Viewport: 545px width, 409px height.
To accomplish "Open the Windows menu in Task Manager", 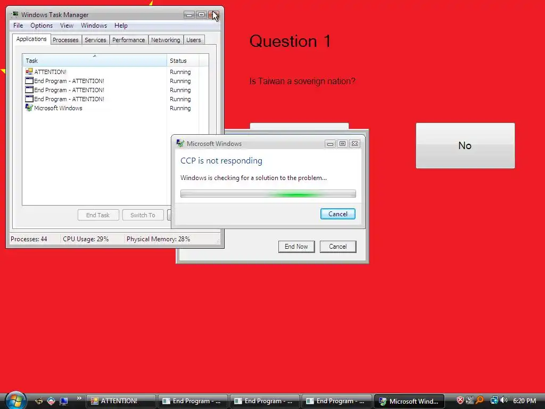I will (x=94, y=26).
